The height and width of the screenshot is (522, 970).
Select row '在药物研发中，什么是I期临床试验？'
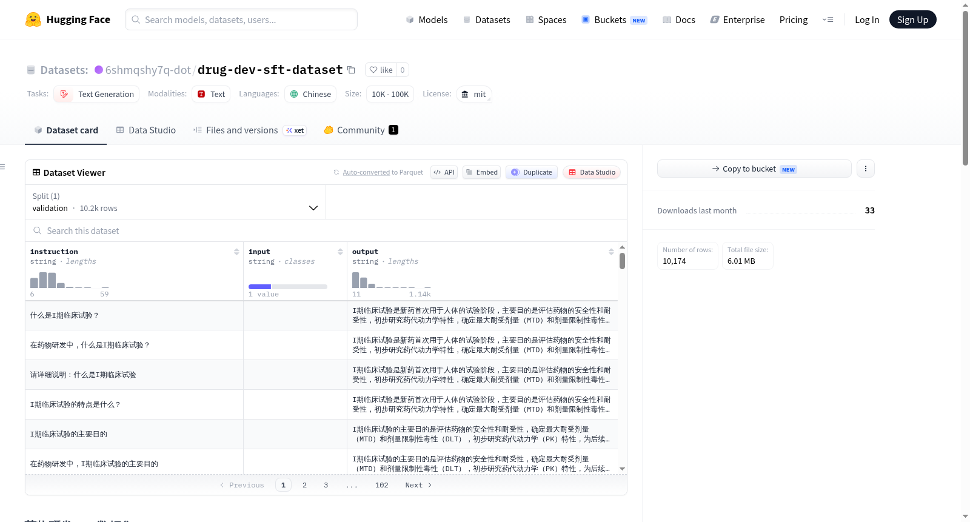[x=321, y=345]
